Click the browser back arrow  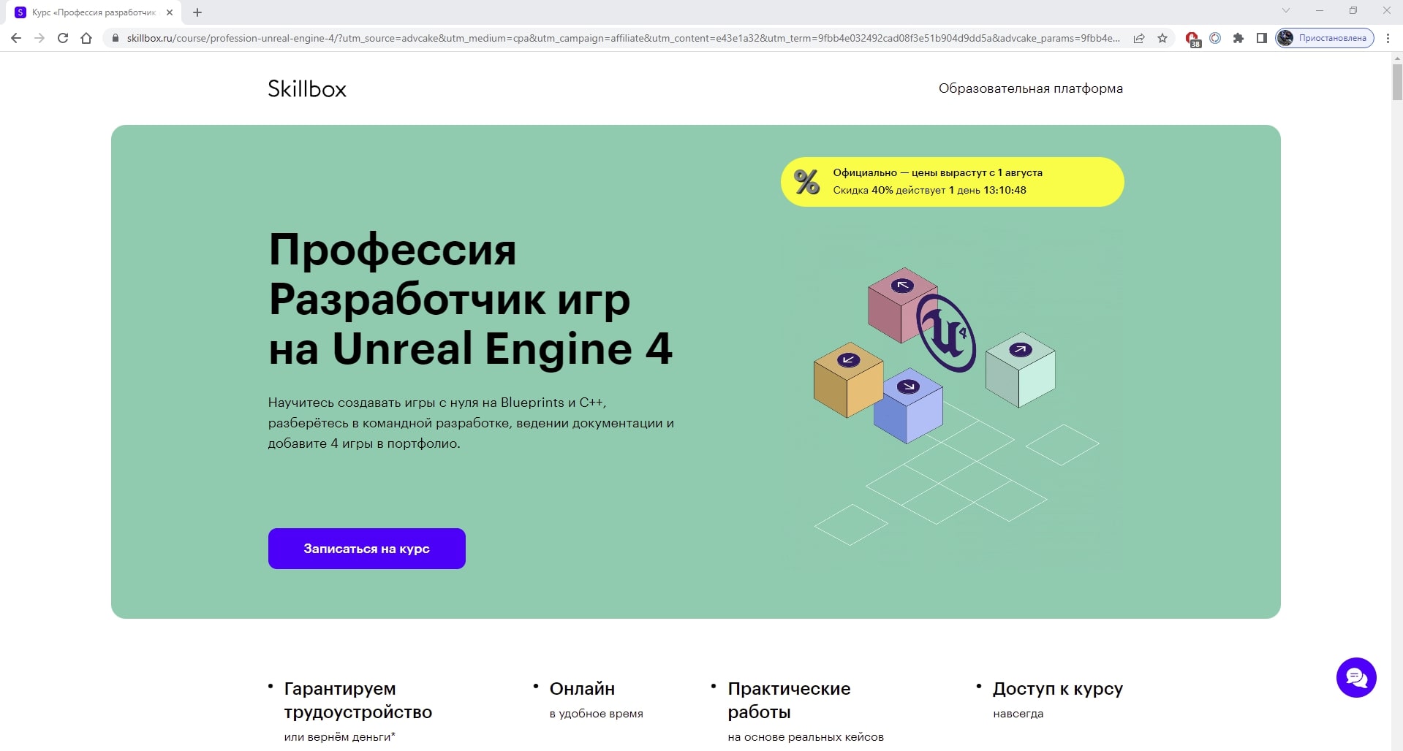pyautogui.click(x=16, y=38)
